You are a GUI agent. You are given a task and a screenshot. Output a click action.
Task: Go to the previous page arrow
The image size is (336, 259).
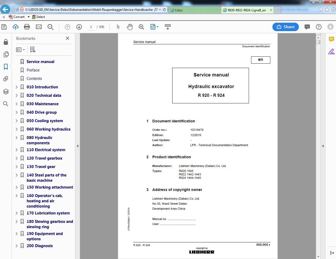click(x=68, y=27)
